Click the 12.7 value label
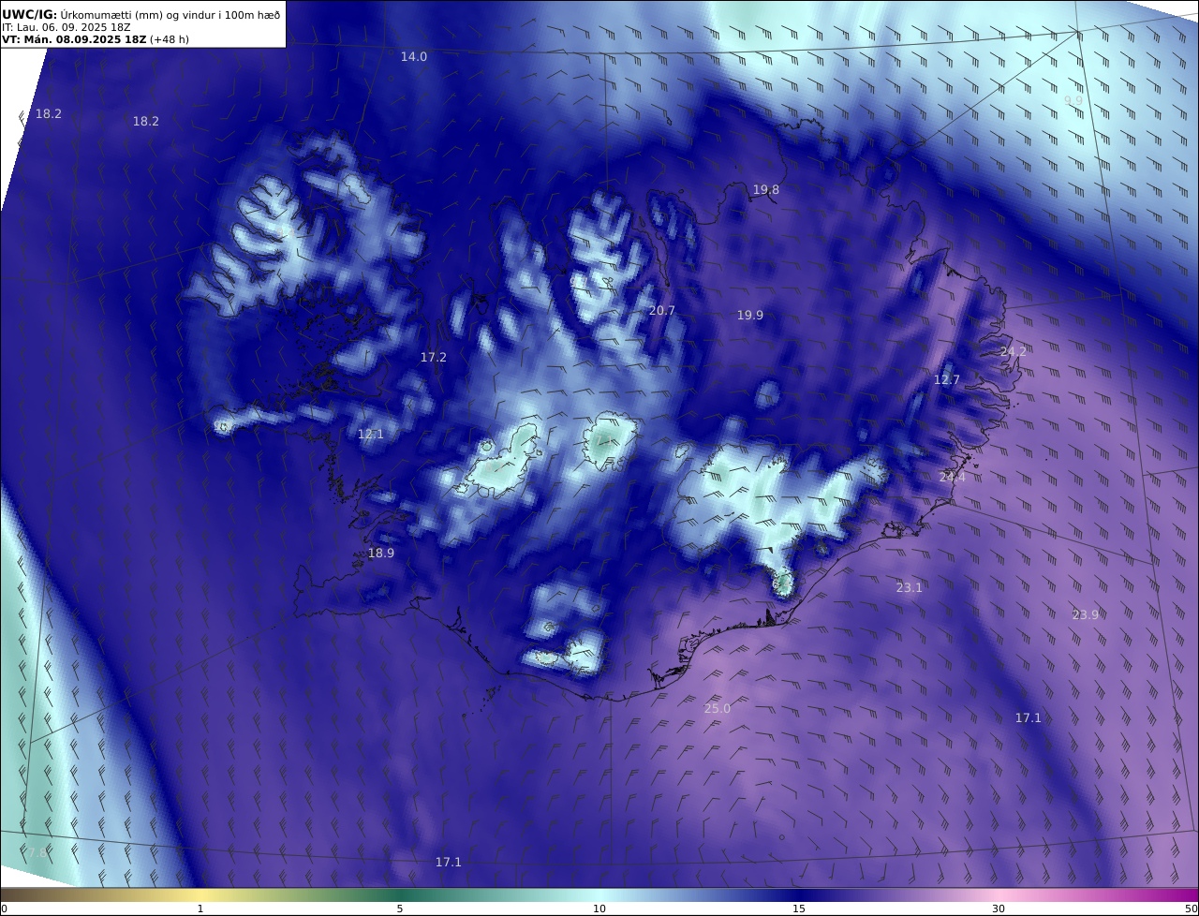 pos(947,379)
